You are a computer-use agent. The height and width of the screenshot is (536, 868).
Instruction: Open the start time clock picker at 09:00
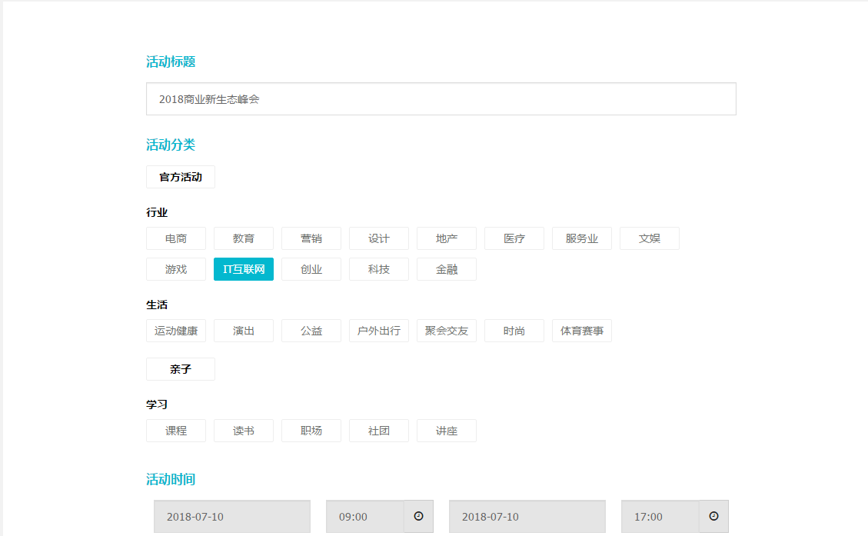418,516
